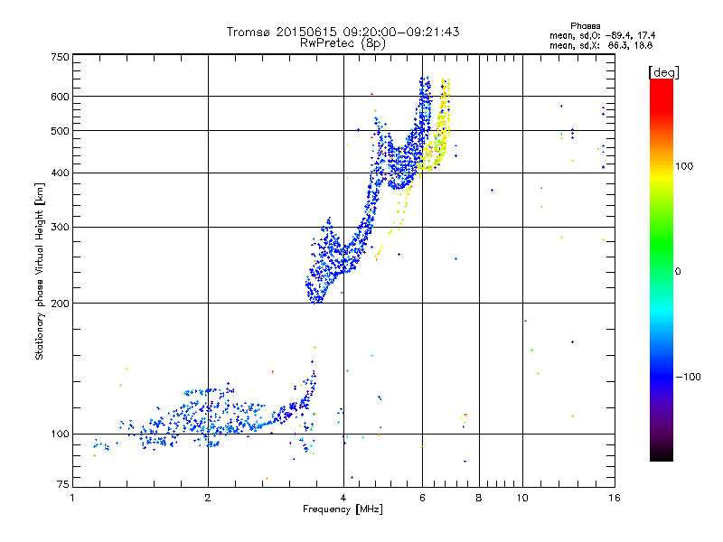Screen dimensions: 723x542
Task: Select the 'mean, sd,X: 86.3, 18.8' text
Action: coord(601,45)
